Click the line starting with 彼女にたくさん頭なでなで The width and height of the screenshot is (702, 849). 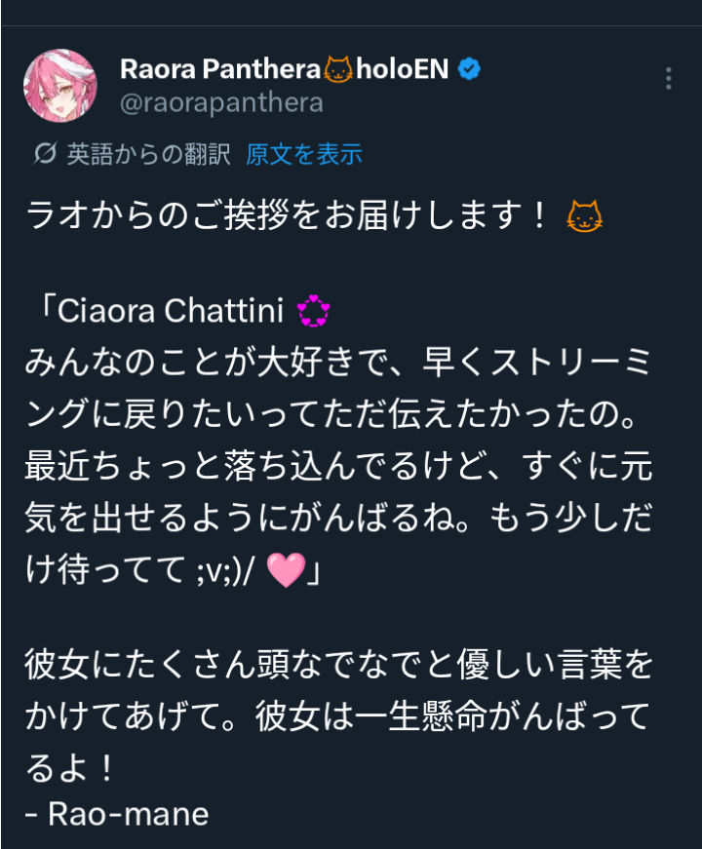(336, 668)
